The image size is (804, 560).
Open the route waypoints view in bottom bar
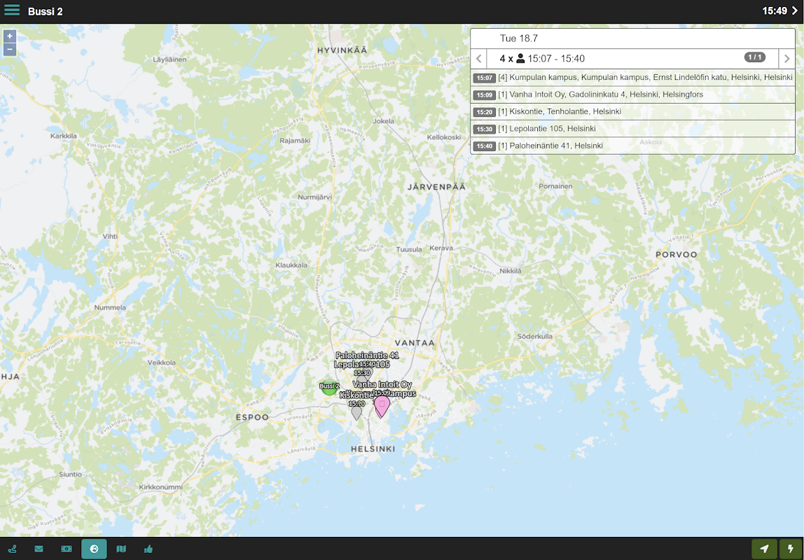click(x=13, y=549)
